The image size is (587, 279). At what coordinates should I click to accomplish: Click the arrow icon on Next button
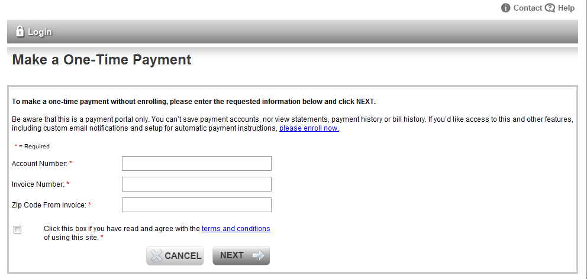[x=259, y=255]
